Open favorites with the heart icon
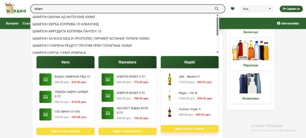This screenshot has height=138, width=306. click(x=232, y=9)
